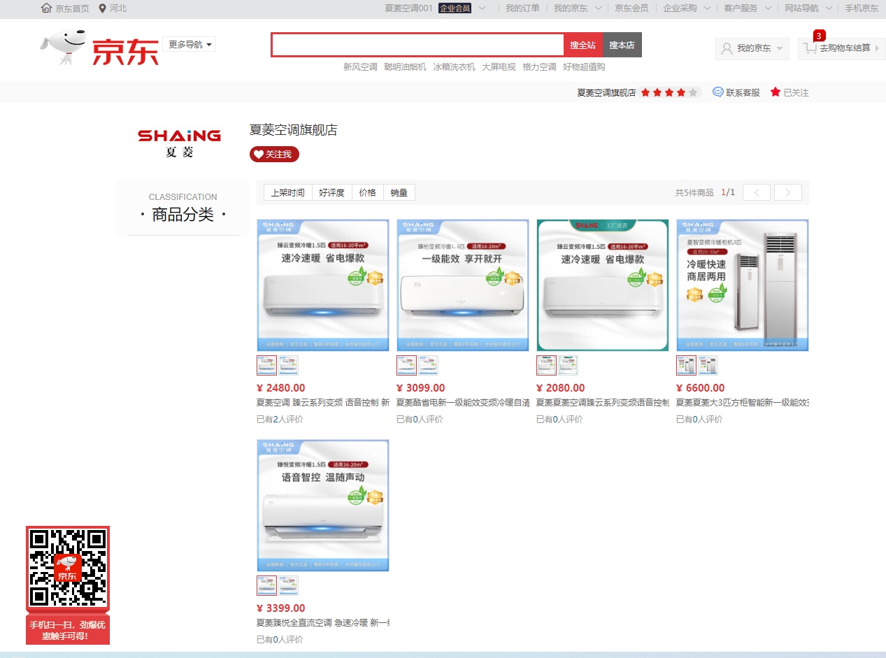Click the 冰箱洗衣机 hot search link

point(454,67)
